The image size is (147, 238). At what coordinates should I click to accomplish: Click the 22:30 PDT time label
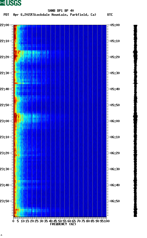5,73
